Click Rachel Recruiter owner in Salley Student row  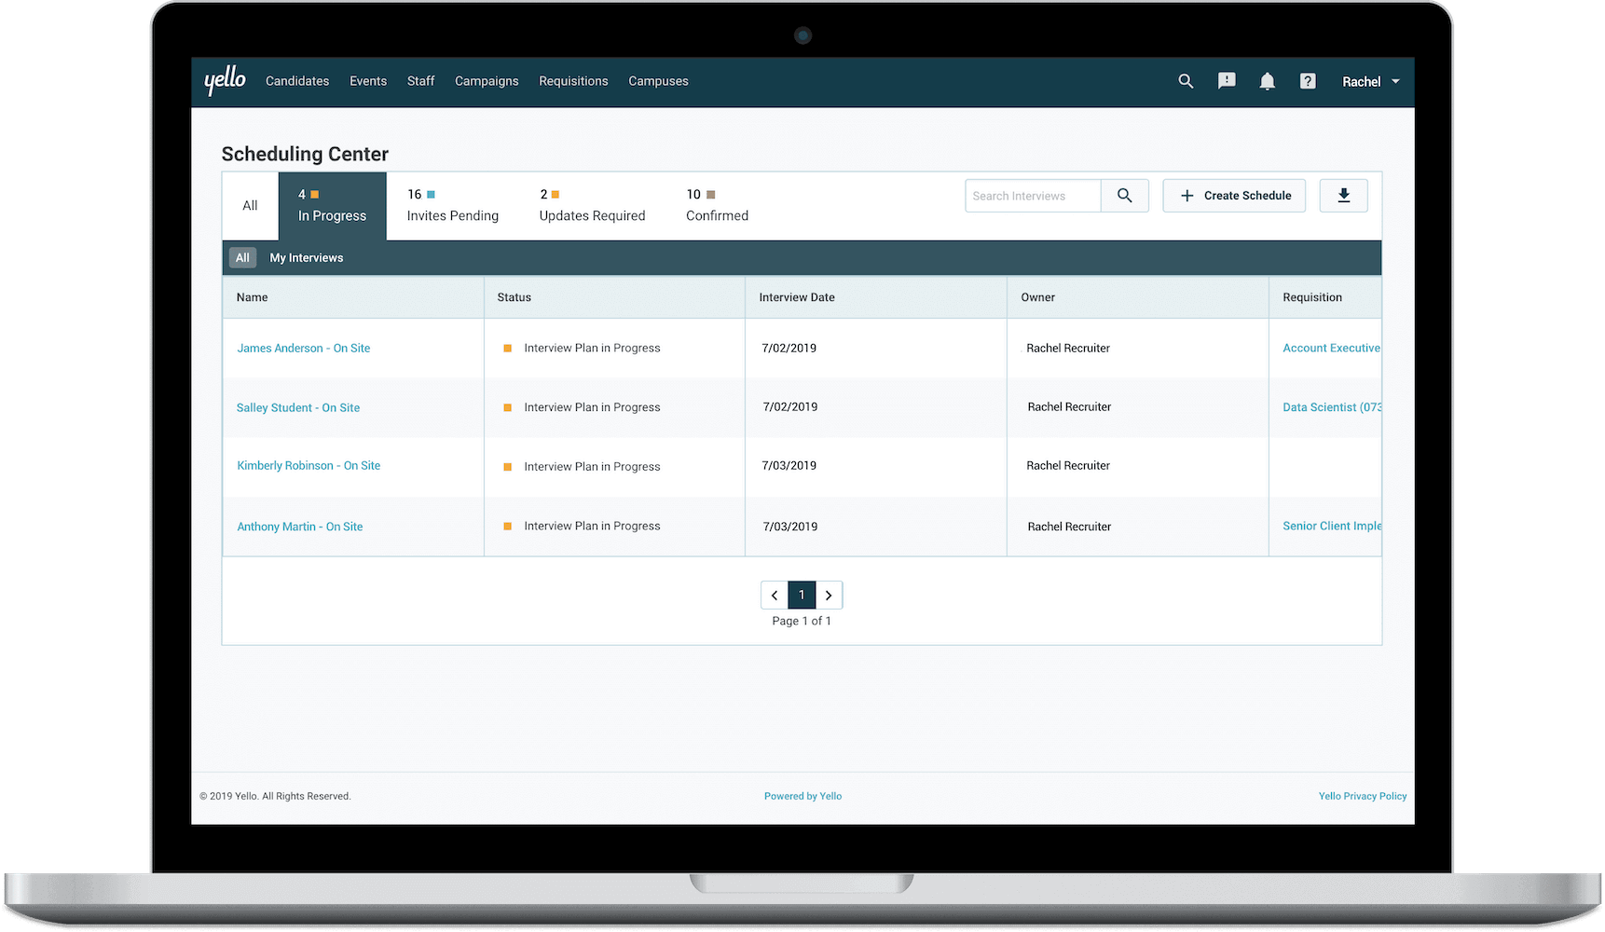pos(1069,407)
